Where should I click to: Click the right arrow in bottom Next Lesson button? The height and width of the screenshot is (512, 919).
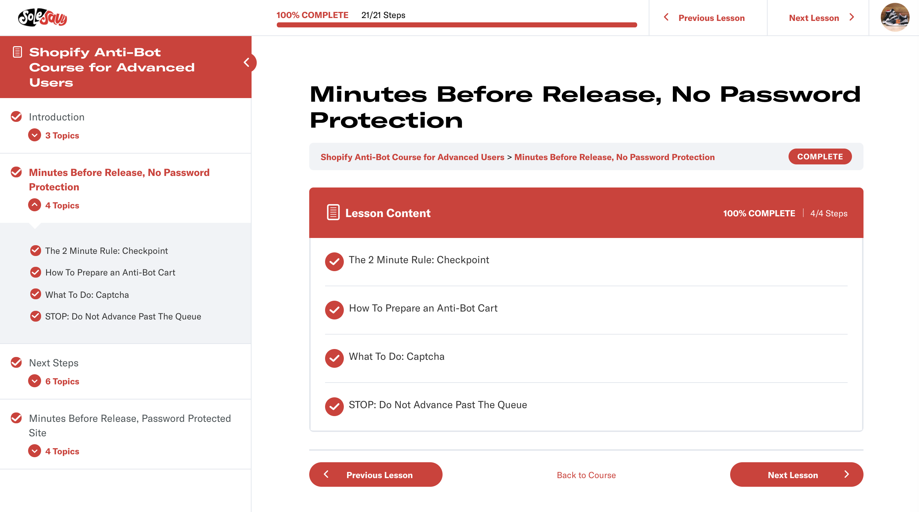[847, 474]
